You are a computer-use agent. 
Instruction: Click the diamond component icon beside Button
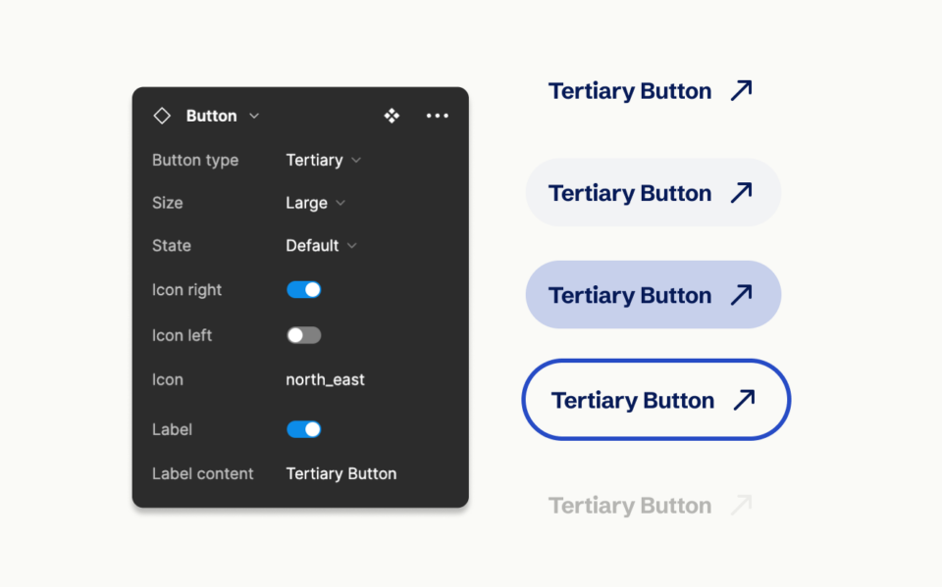pos(162,115)
